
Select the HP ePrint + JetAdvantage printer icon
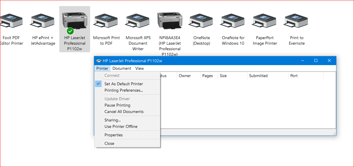pyautogui.click(x=43, y=21)
